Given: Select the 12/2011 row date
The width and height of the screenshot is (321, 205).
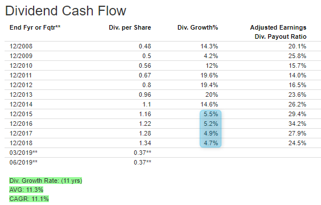Looking at the screenshot, I should point(20,75).
